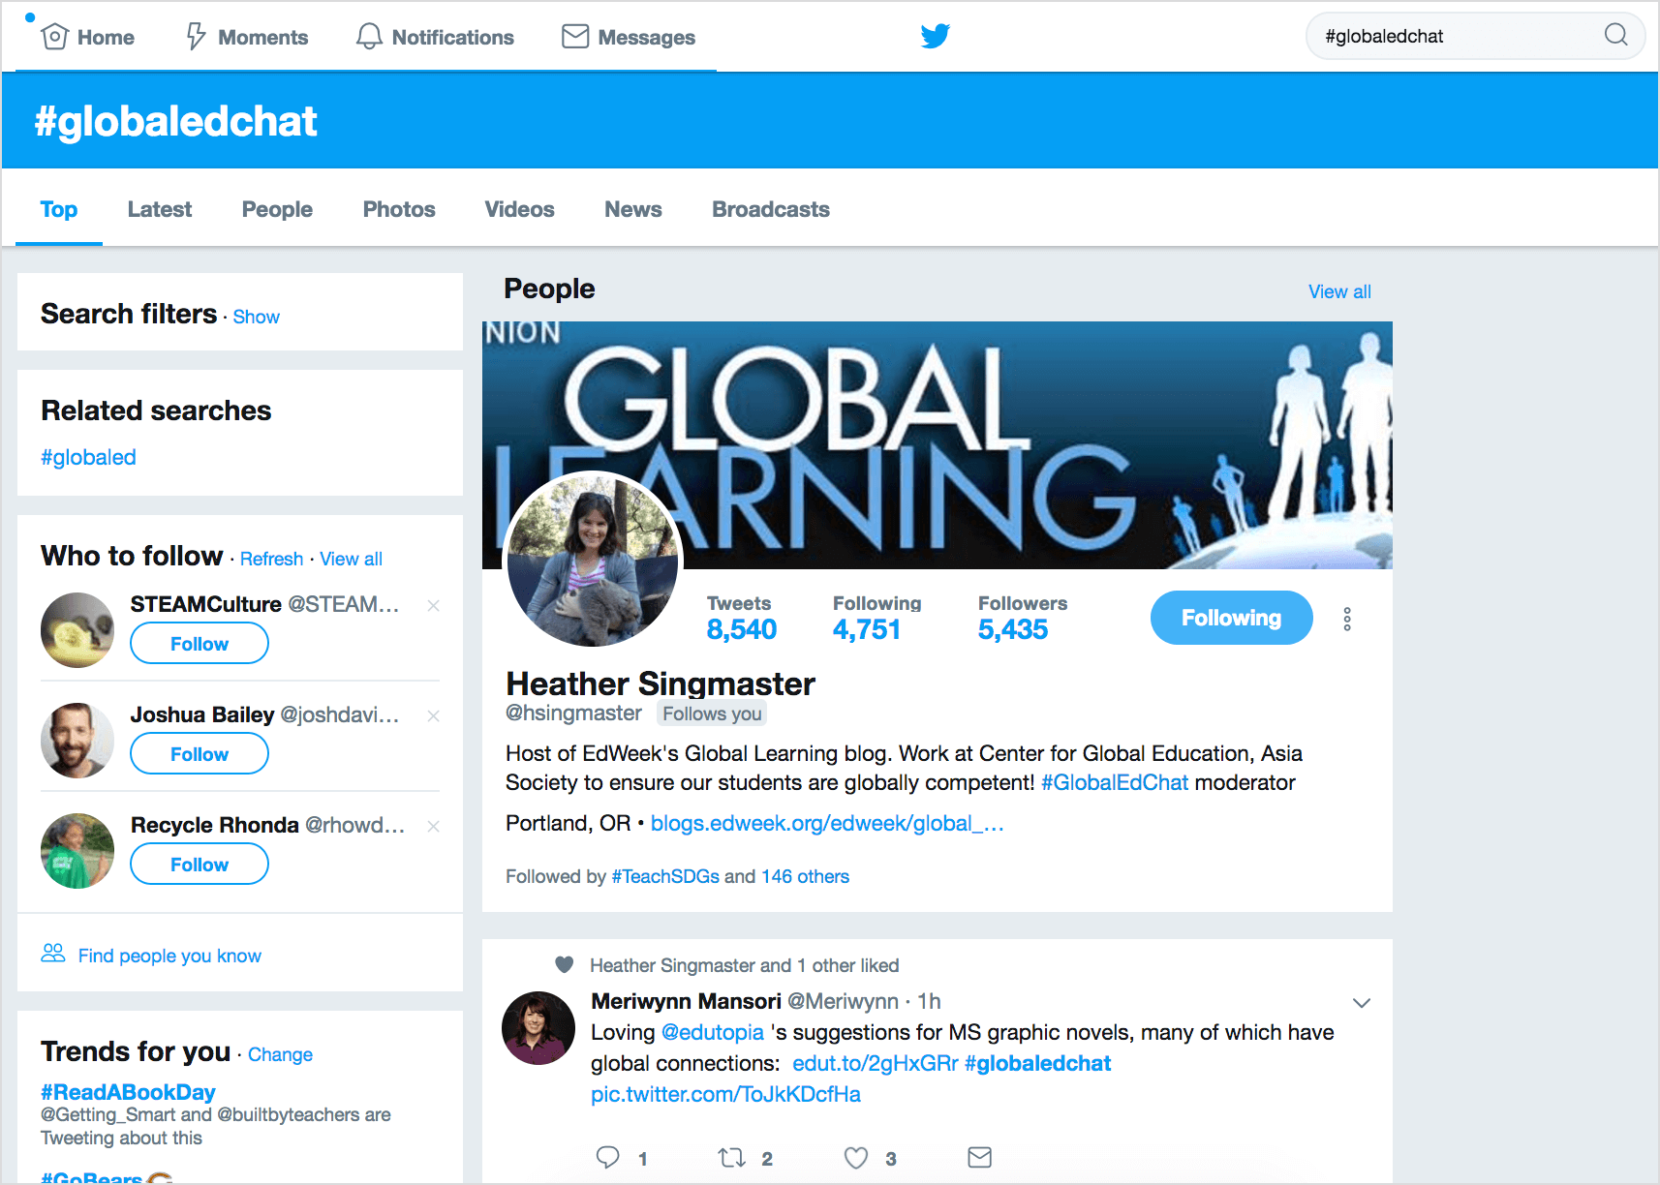Screen dimensions: 1660x1185
Task: Refresh the Who to follow list
Action: [x=272, y=559]
